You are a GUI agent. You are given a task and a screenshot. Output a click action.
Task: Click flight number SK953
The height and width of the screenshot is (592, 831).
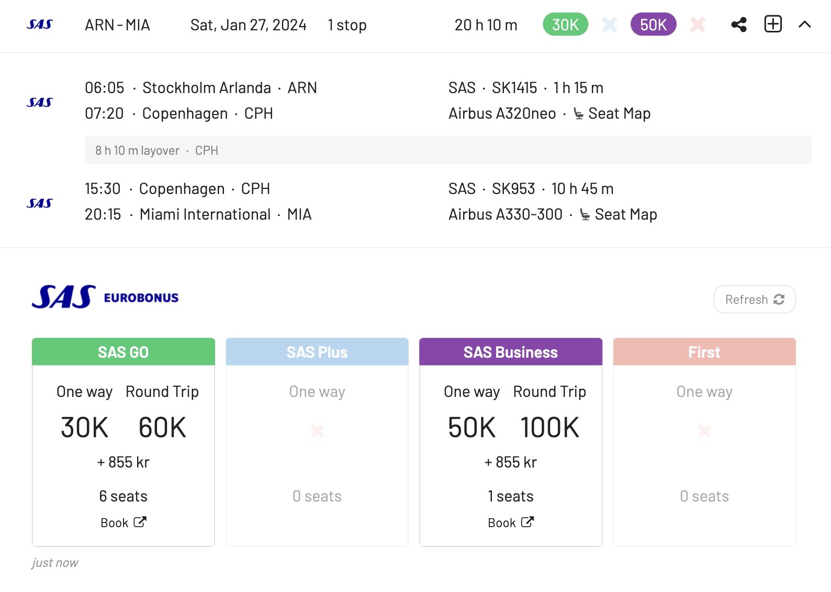pos(513,189)
